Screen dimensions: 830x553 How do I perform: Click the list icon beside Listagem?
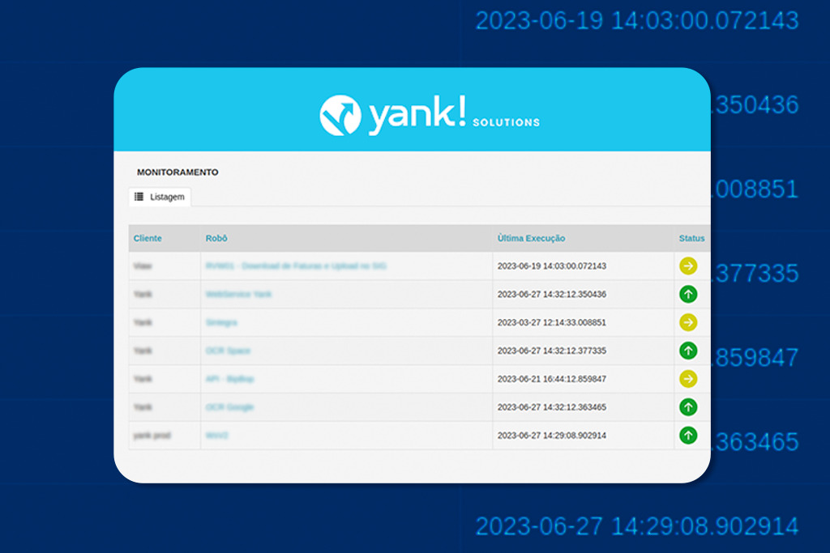click(140, 196)
